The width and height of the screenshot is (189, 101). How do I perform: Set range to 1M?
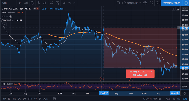point(14,99)
